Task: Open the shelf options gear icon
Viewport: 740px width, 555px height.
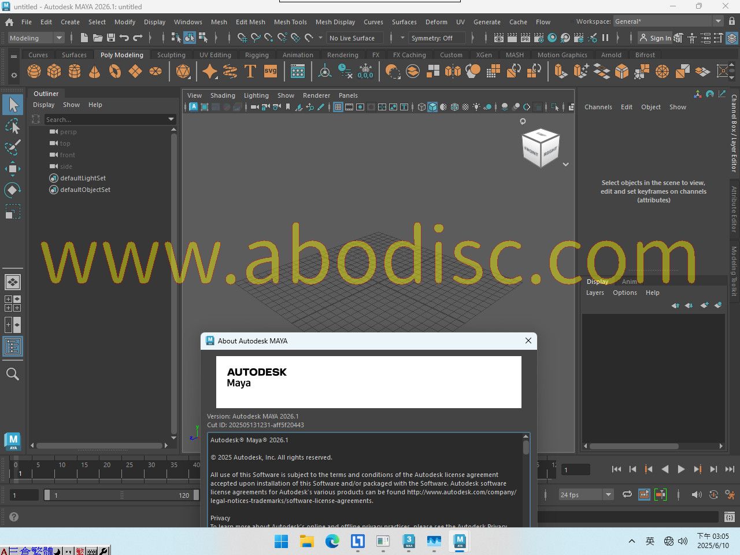Action: (14, 75)
